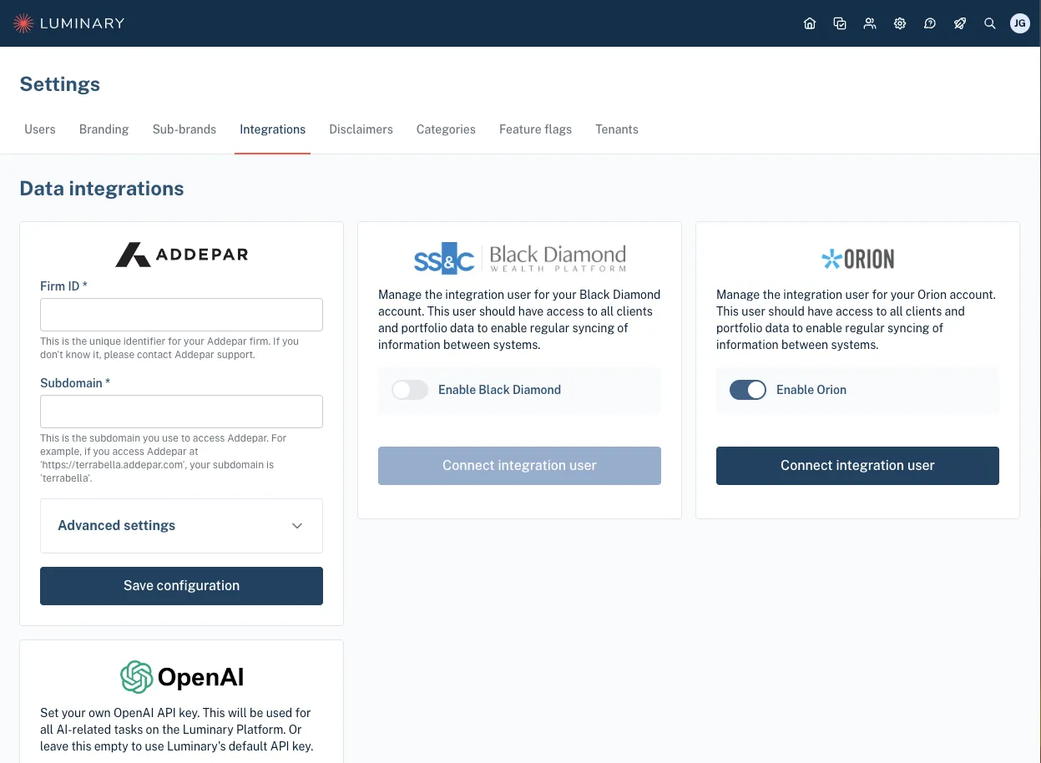The width and height of the screenshot is (1041, 763).
Task: Open settings gear icon in header
Action: [x=900, y=23]
